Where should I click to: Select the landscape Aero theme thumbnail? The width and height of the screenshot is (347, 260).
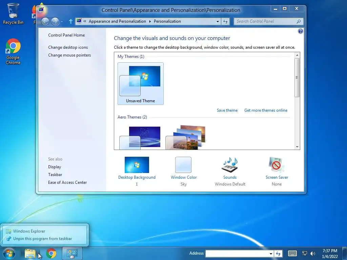[x=186, y=137]
